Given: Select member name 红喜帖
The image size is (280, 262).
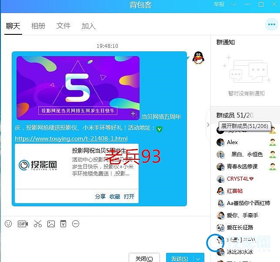Looking at the screenshot, I should [235, 191].
